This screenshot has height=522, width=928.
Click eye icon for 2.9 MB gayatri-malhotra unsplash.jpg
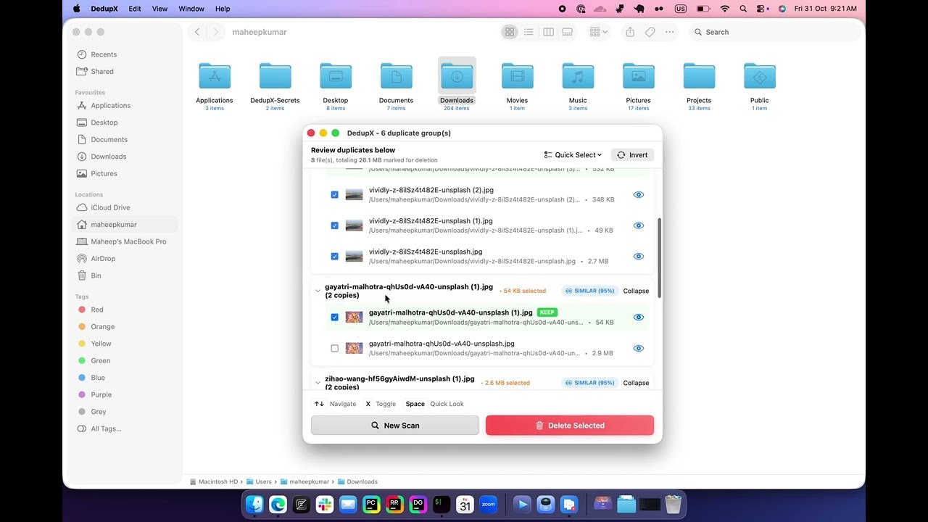click(x=639, y=349)
